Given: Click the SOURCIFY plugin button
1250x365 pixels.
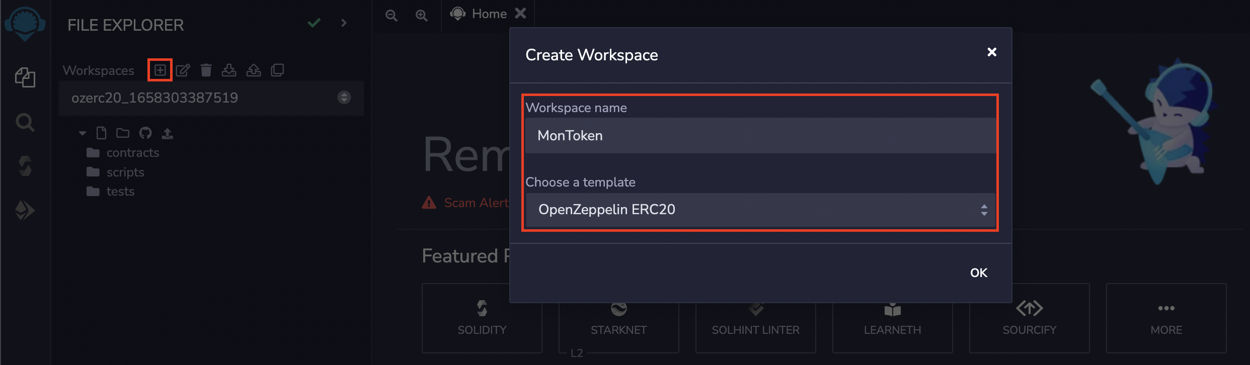Looking at the screenshot, I should coord(1030,318).
